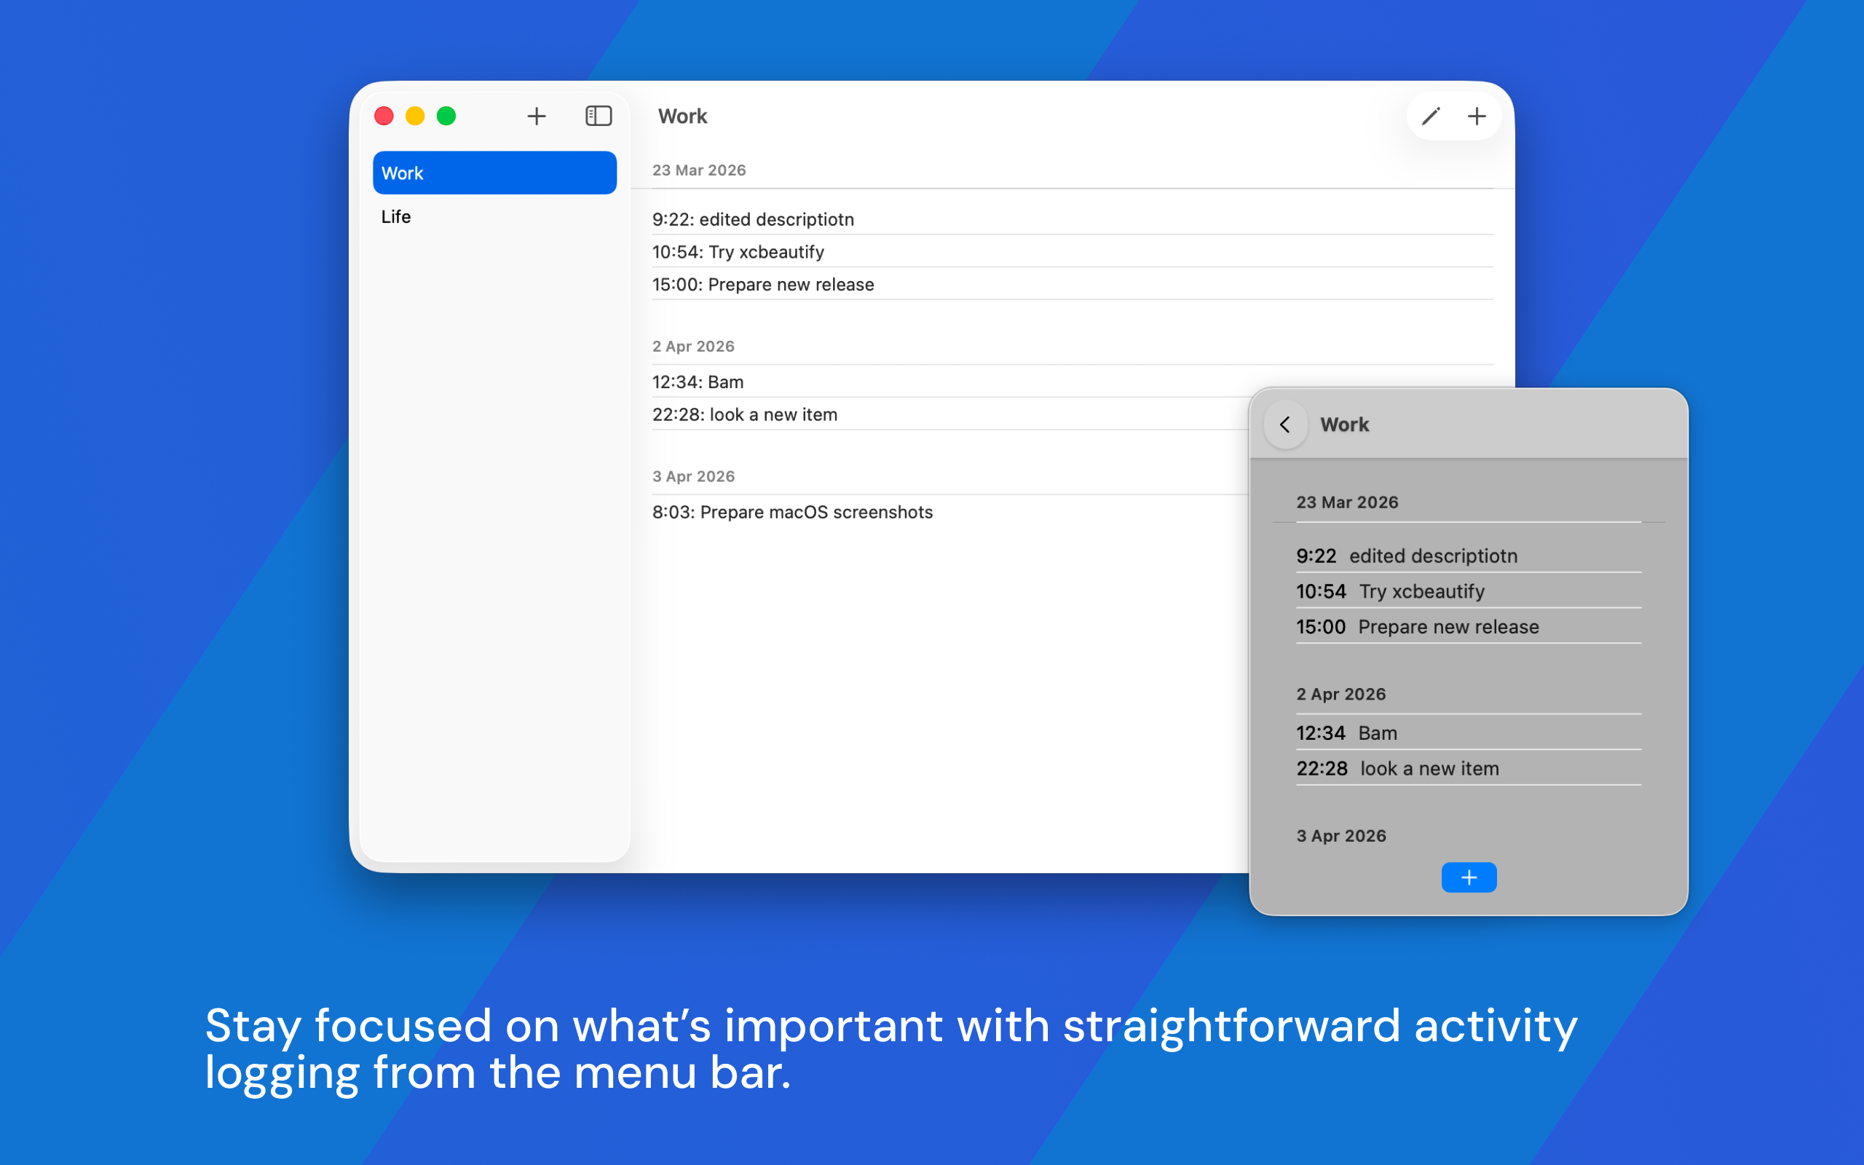Click the blue plus button in popup

1469,877
